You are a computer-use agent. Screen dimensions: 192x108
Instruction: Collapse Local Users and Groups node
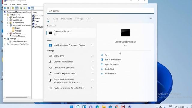[x=8, y=25]
